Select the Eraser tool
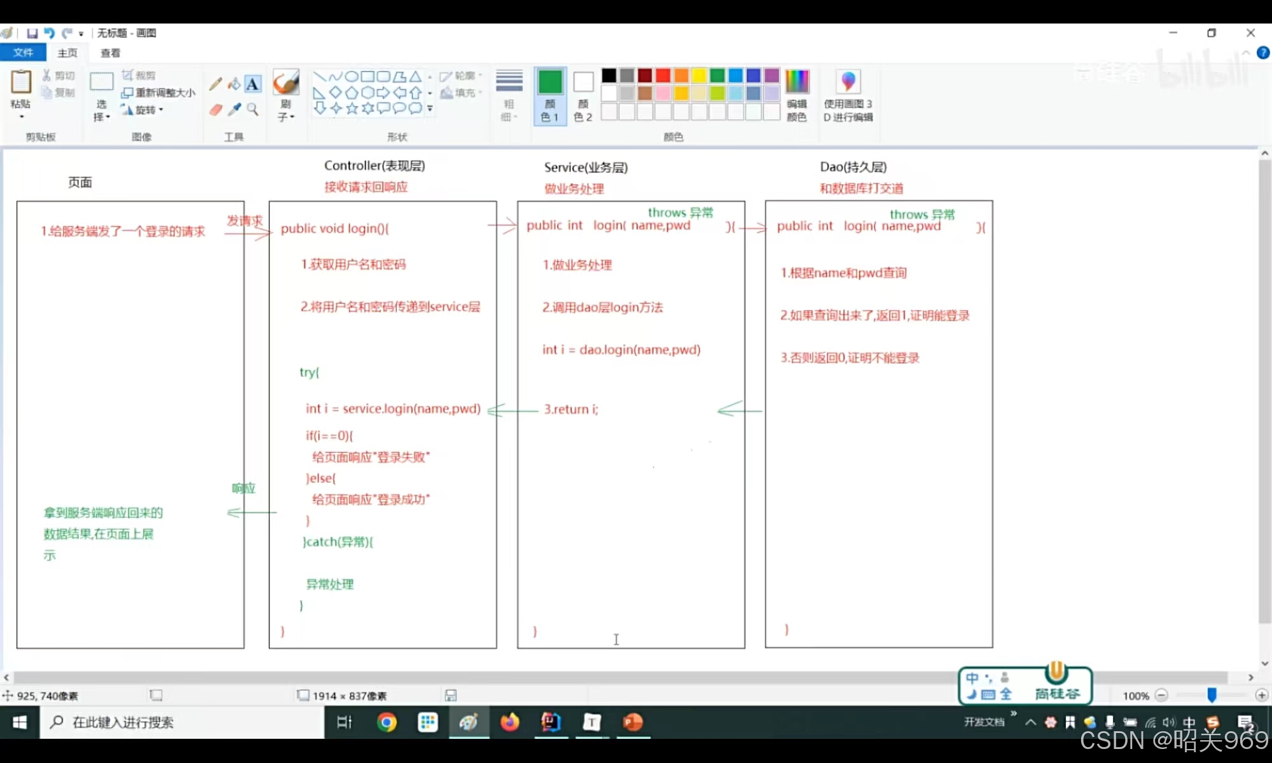The height and width of the screenshot is (763, 1272). [x=216, y=109]
